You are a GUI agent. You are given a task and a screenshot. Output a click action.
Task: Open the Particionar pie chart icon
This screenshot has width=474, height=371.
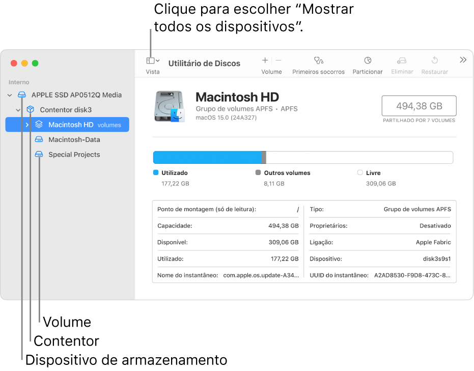tap(368, 61)
